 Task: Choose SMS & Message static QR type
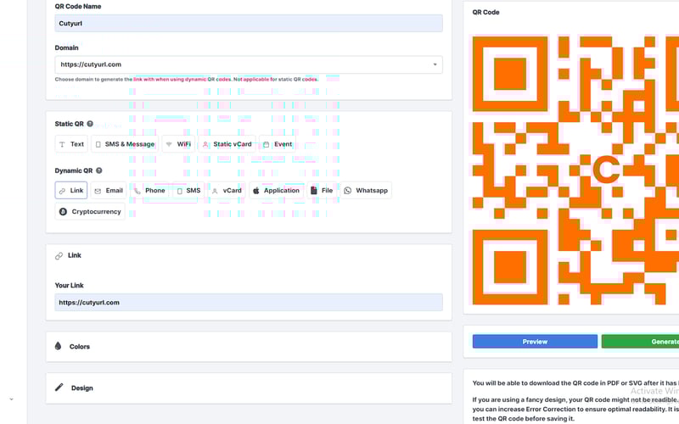(x=125, y=144)
